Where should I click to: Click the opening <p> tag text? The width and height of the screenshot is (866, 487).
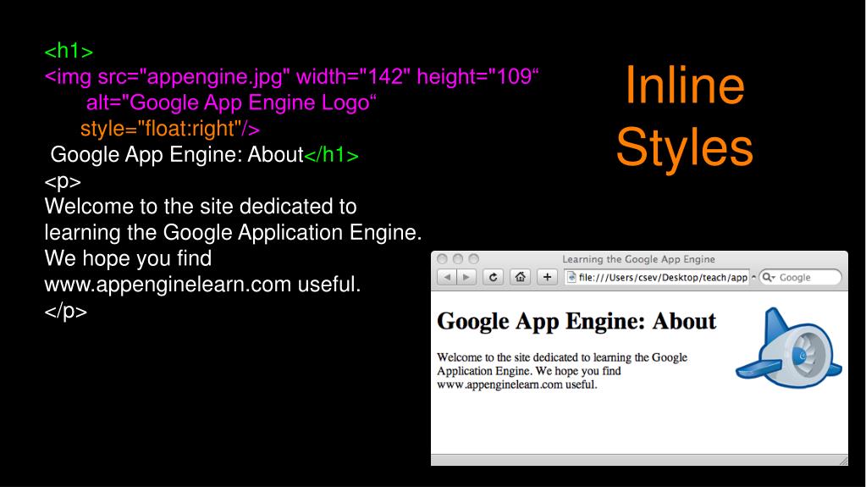(63, 182)
